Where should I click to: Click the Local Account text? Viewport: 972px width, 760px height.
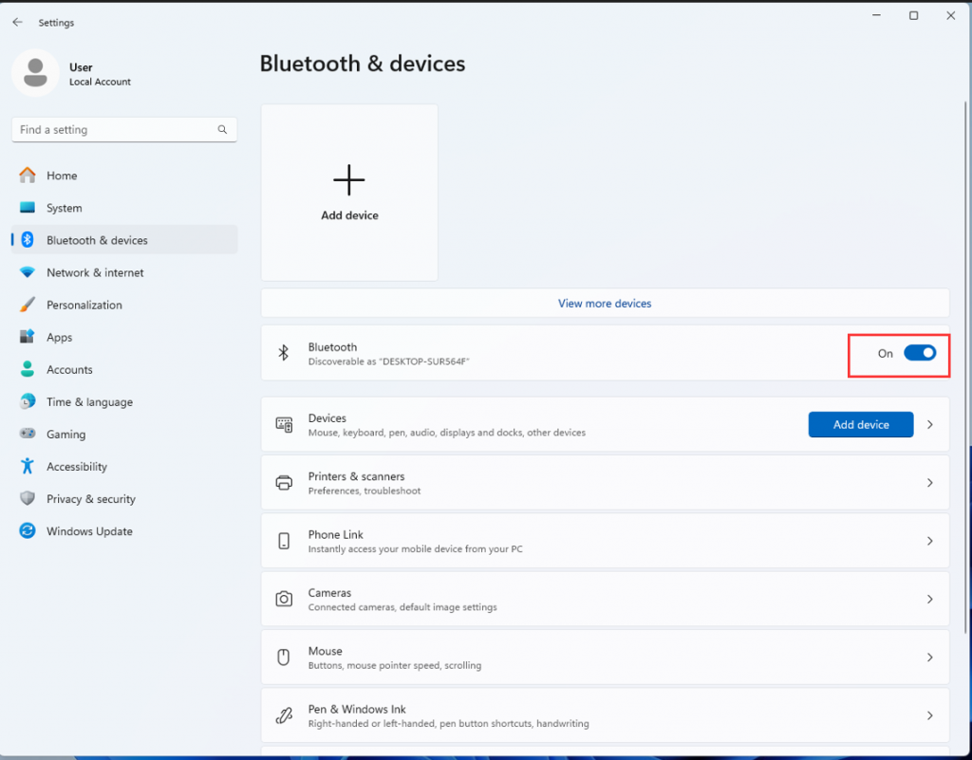100,82
